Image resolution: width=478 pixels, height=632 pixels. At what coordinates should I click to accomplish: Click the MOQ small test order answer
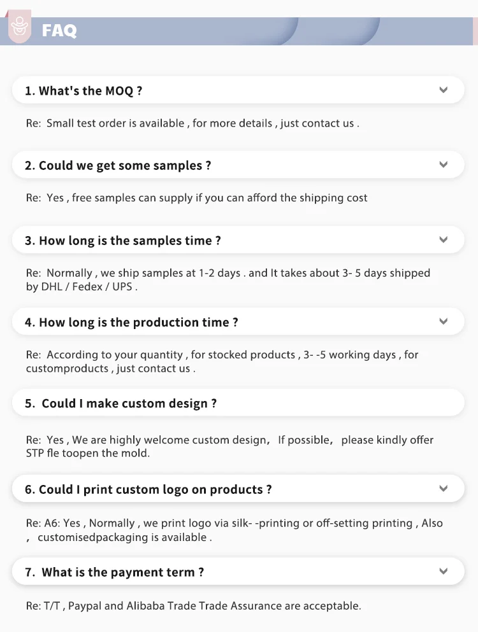coord(192,123)
